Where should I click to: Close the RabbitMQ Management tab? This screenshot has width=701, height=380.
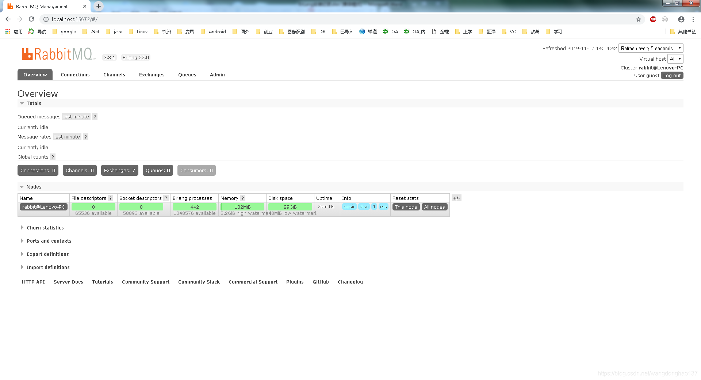point(85,6)
